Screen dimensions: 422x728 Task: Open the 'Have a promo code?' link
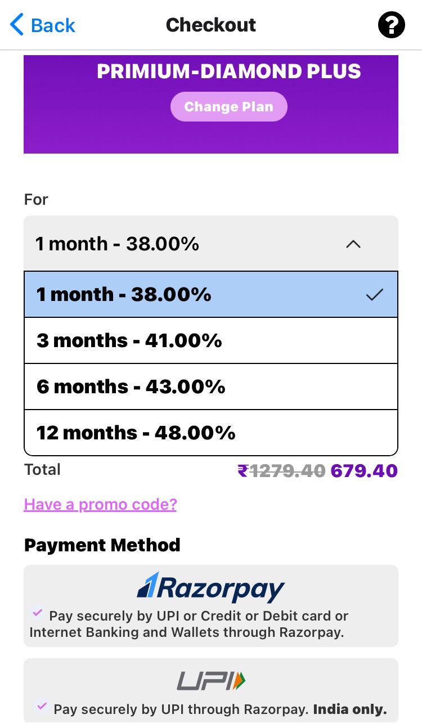click(x=100, y=504)
